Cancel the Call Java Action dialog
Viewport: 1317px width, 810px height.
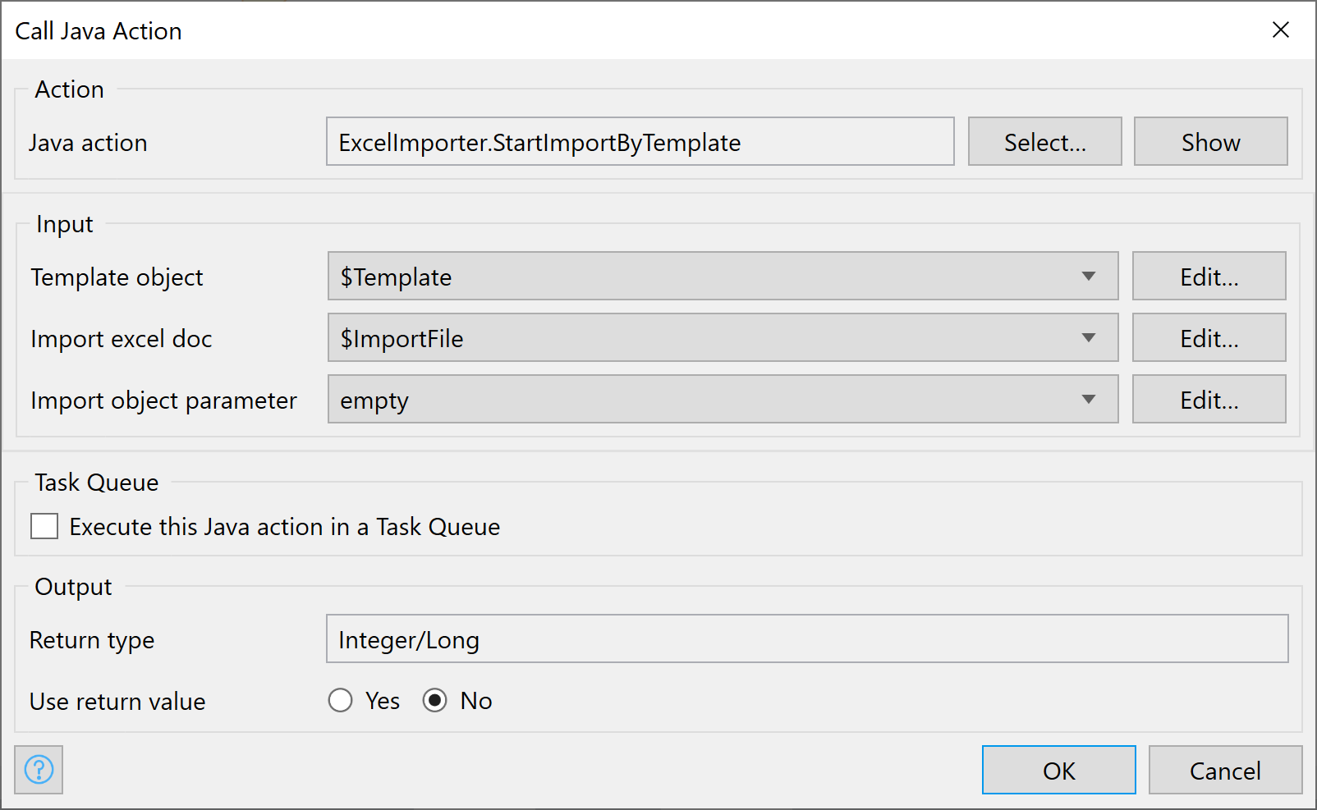click(x=1225, y=770)
